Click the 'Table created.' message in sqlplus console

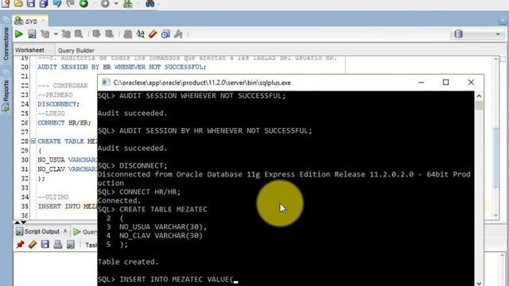point(128,261)
